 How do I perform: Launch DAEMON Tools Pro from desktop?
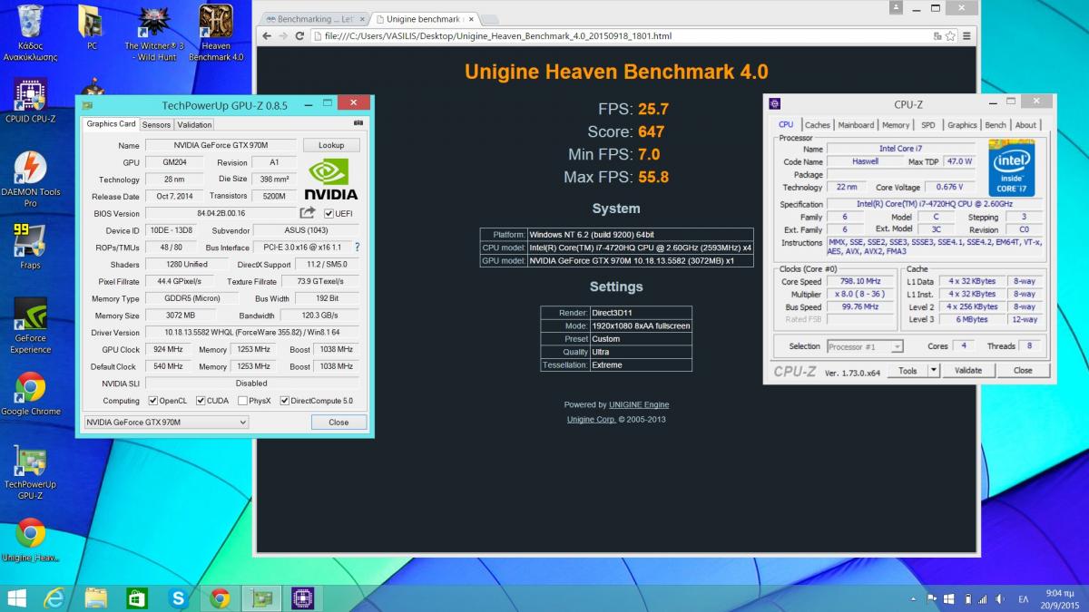pos(30,179)
